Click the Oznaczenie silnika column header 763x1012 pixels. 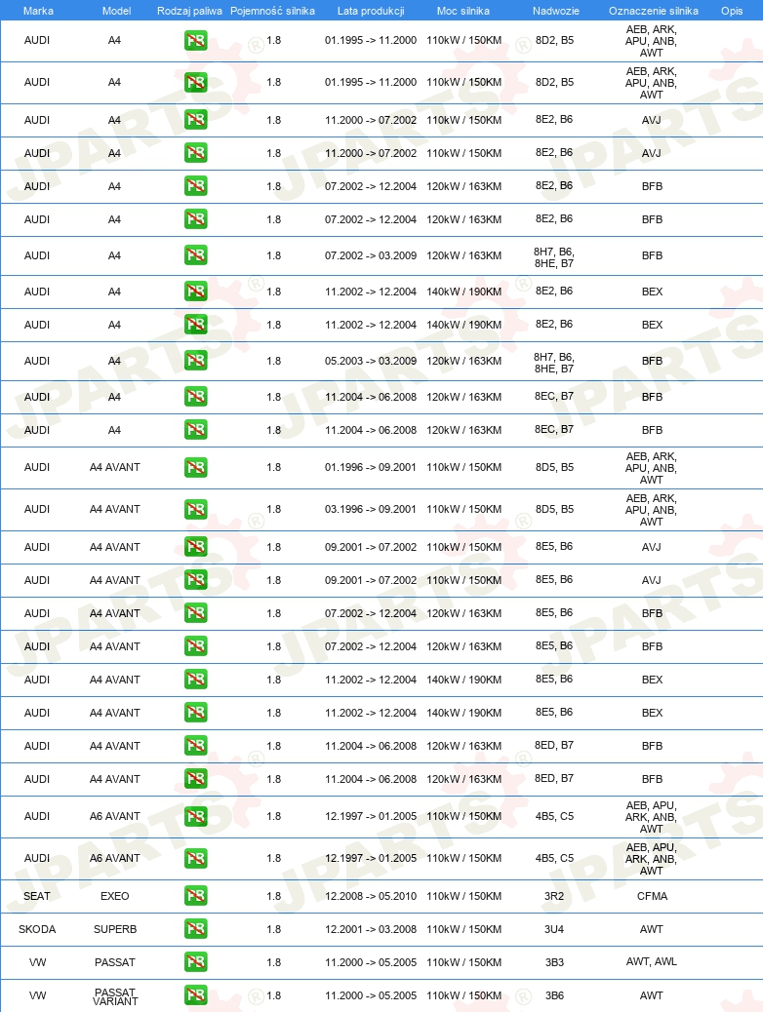[x=653, y=11]
